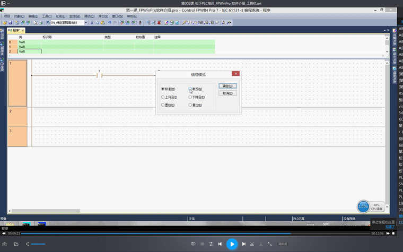
Task: Click the ladder editor vertical scrollbar down arrow
Action: [x=387, y=206]
